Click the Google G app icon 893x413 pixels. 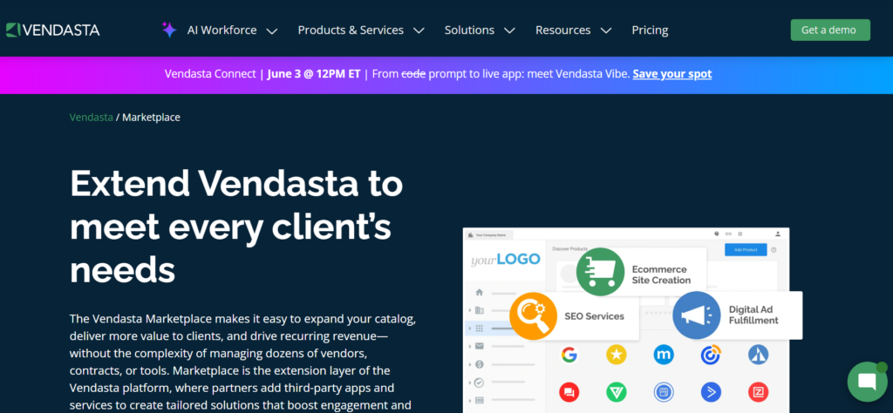pos(569,355)
